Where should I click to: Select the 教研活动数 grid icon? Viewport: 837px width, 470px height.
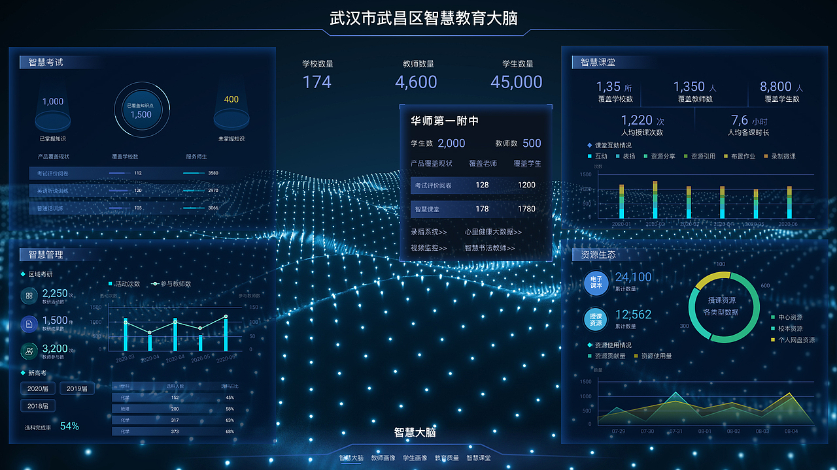28,296
